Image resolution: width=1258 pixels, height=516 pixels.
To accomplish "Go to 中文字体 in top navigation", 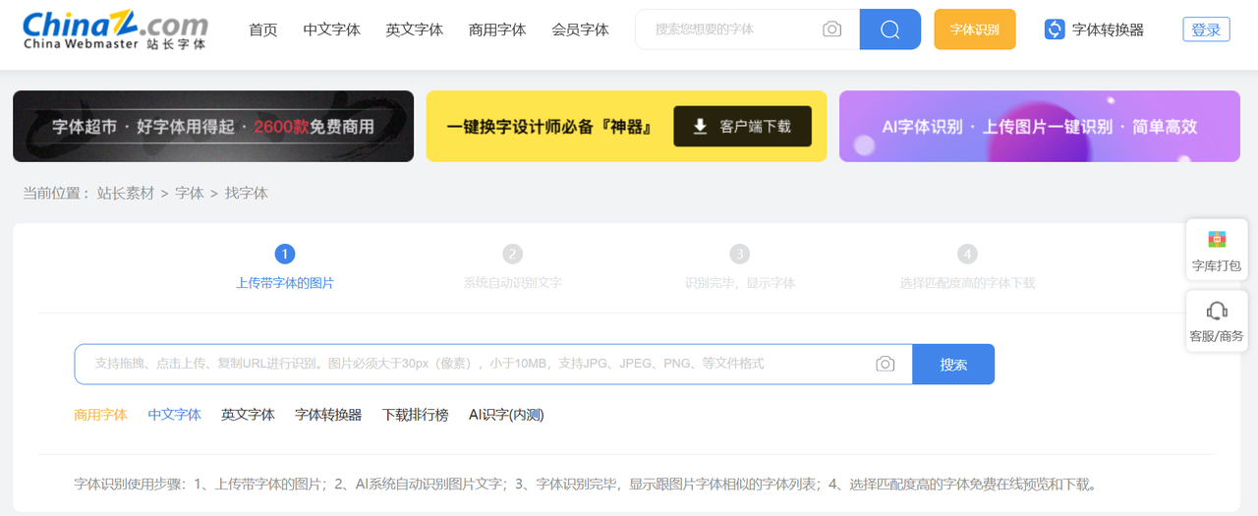I will point(331,29).
